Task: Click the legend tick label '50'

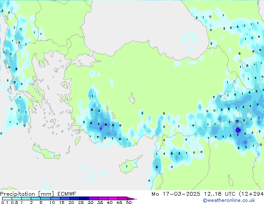Action: (x=129, y=202)
